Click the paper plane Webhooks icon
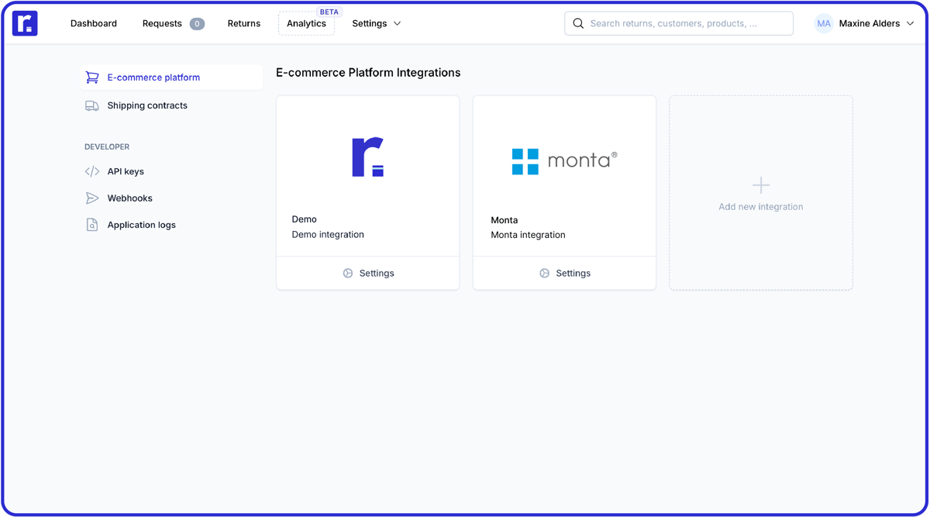This screenshot has width=930, height=517. click(92, 198)
